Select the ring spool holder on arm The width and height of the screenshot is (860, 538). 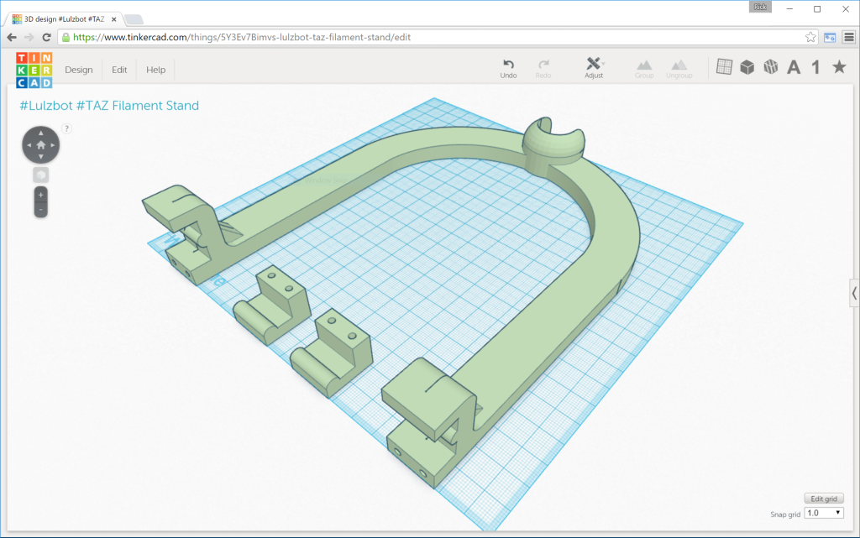553,145
